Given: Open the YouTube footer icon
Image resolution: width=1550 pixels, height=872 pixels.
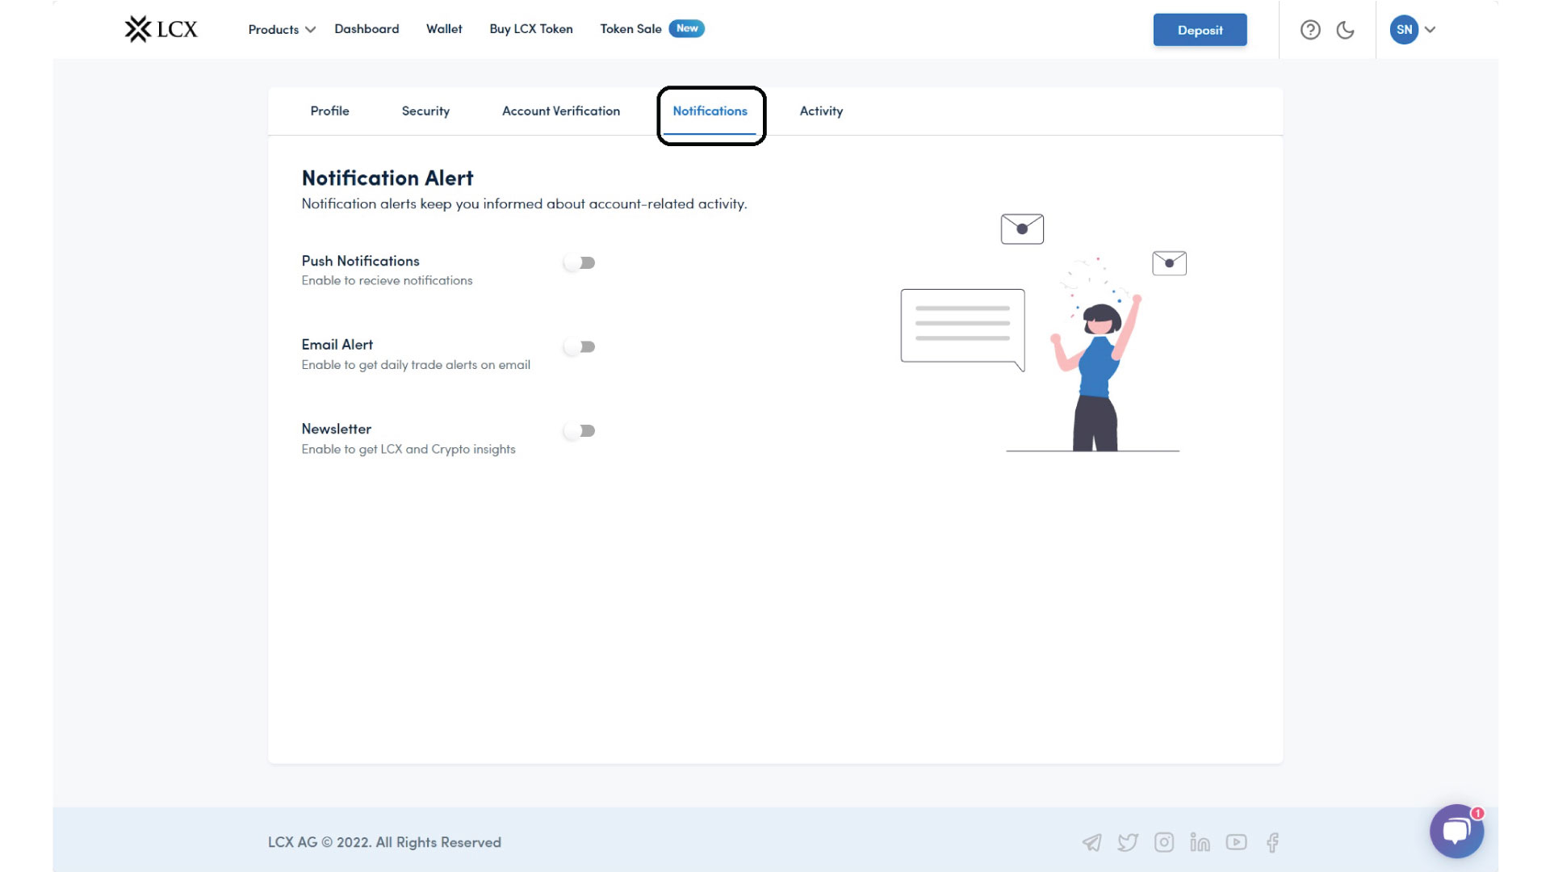Looking at the screenshot, I should 1236,843.
